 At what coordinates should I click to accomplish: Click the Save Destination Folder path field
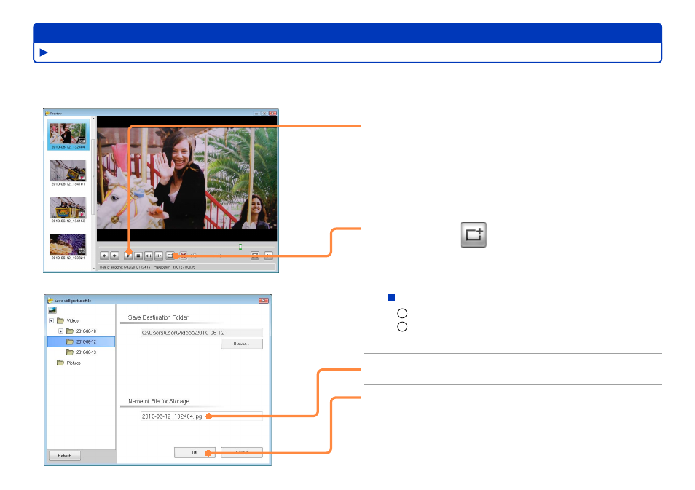coord(202,333)
